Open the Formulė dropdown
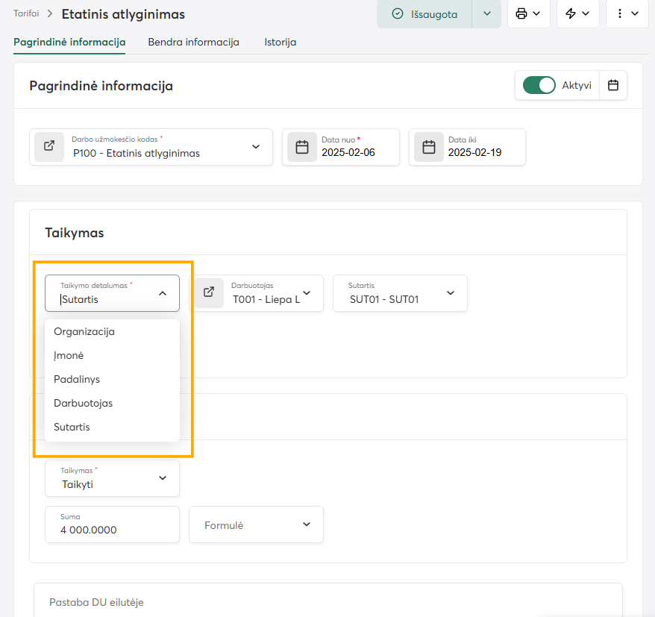 click(256, 524)
